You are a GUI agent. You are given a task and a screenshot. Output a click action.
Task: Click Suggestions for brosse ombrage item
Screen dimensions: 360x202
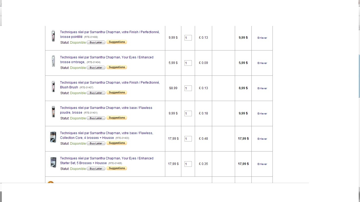117,67
